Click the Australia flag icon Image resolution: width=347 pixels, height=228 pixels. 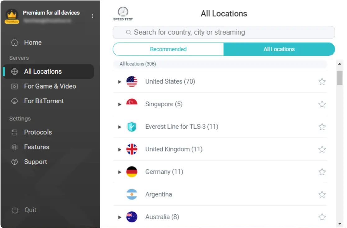point(132,217)
